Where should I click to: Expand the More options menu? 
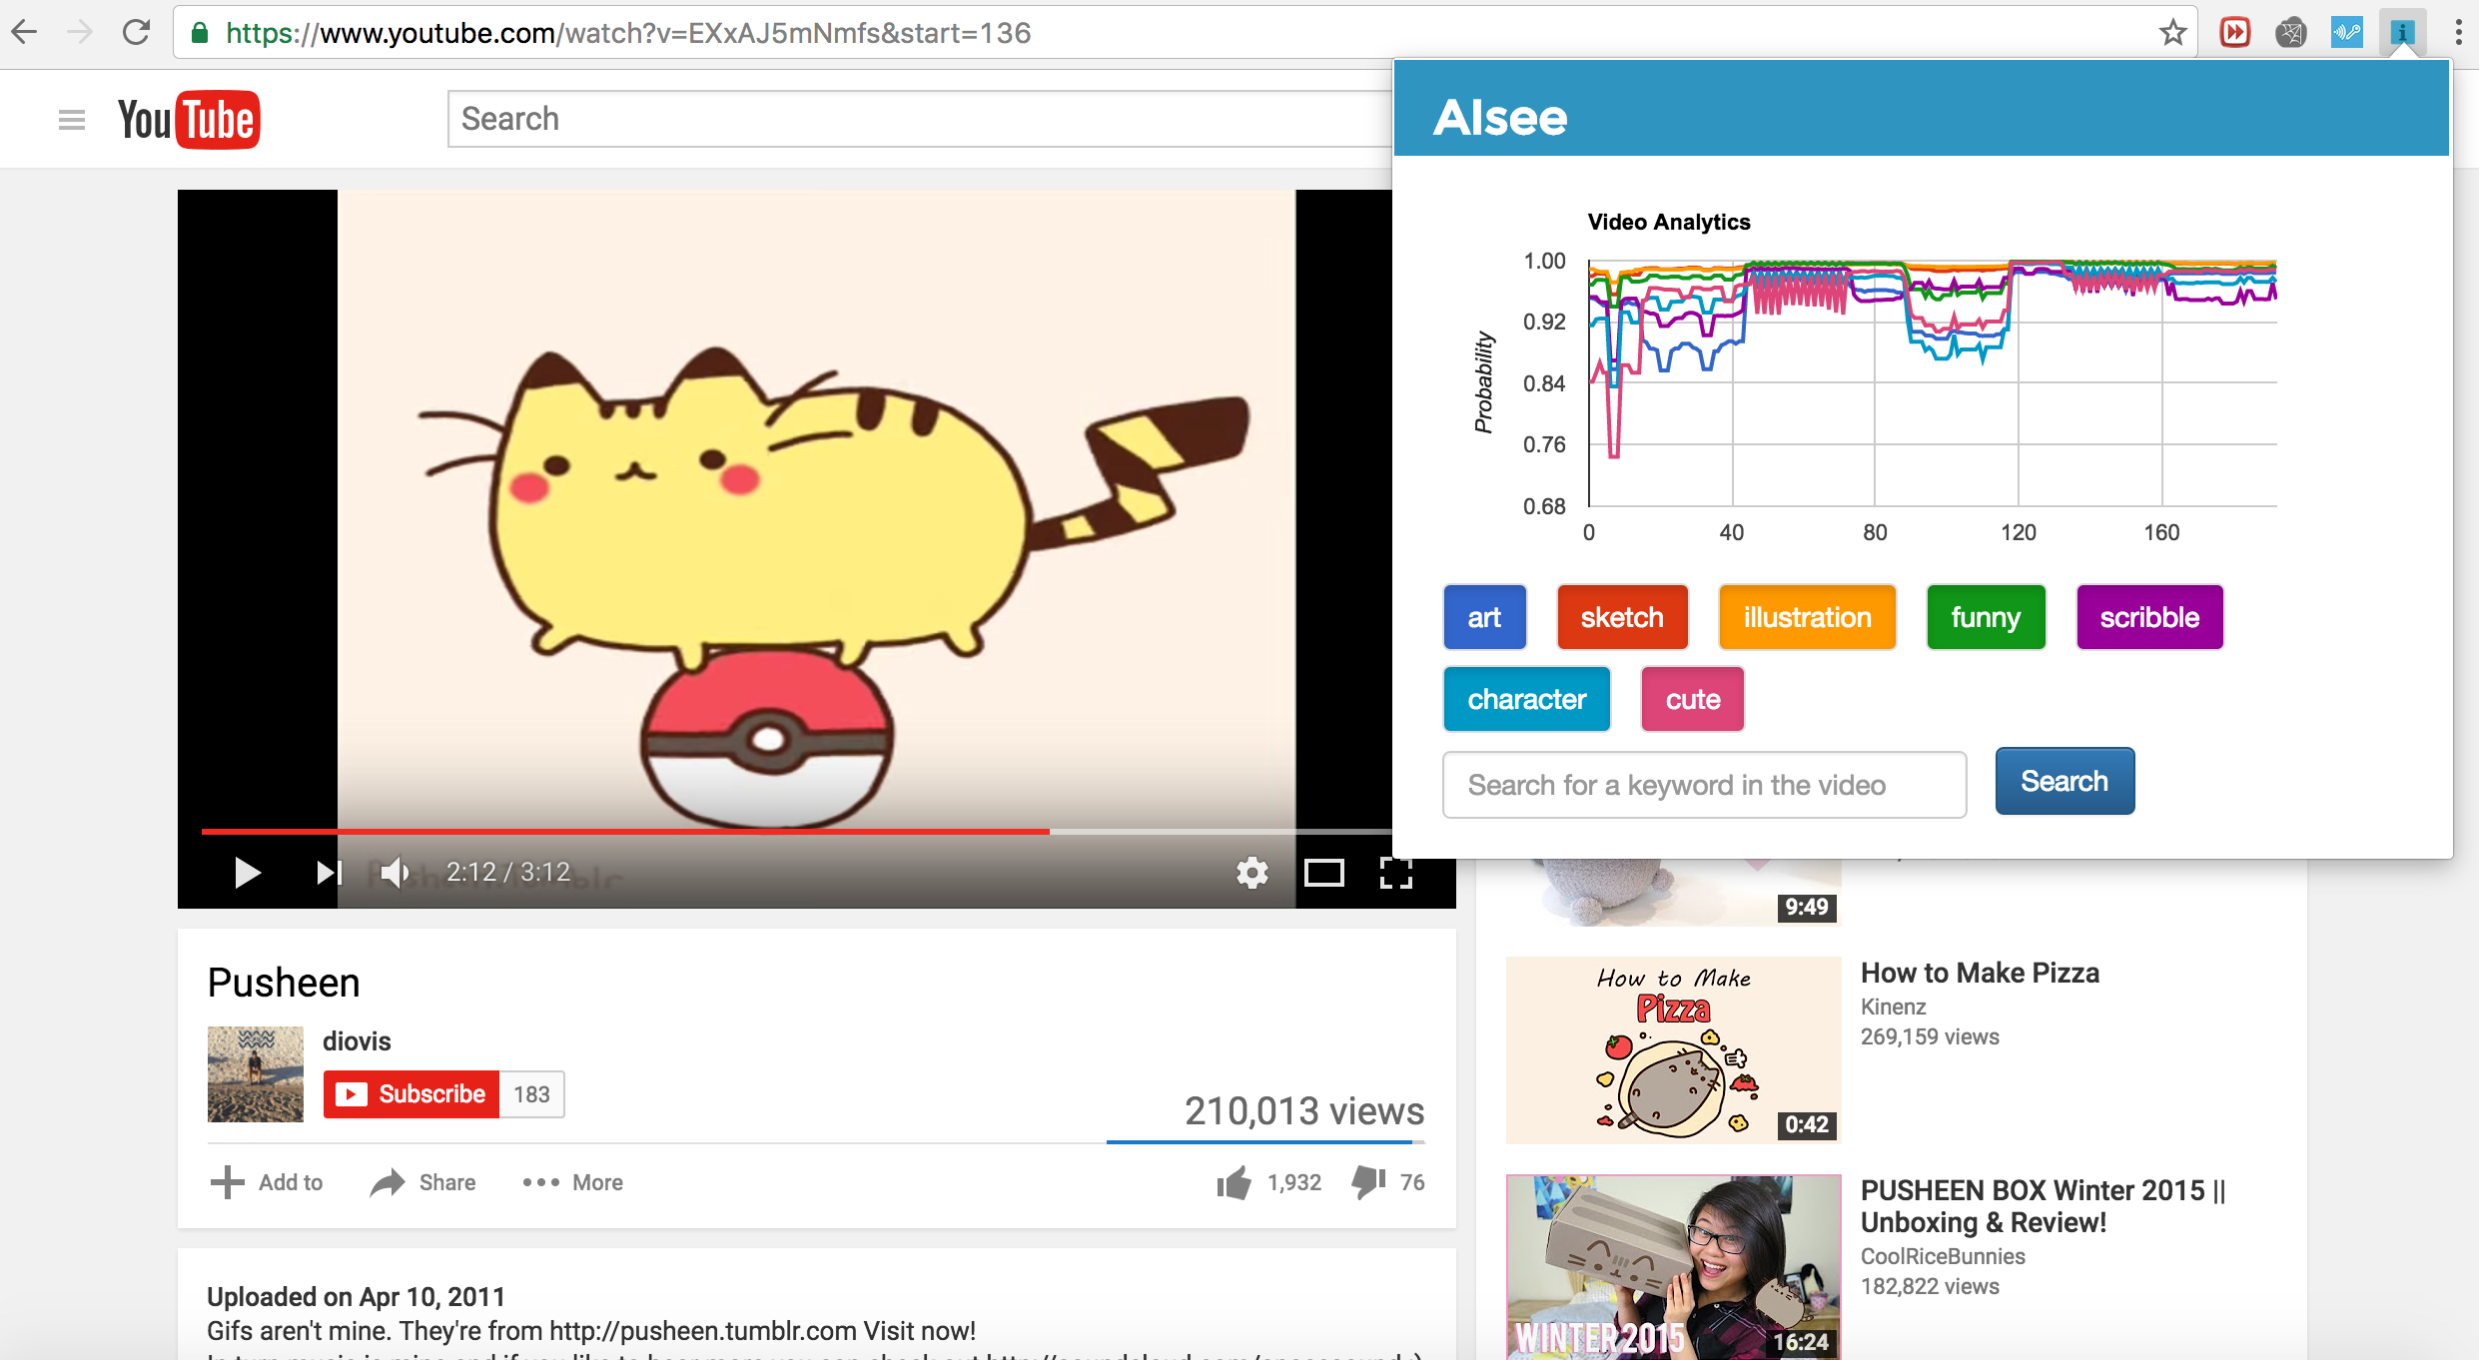coord(573,1182)
